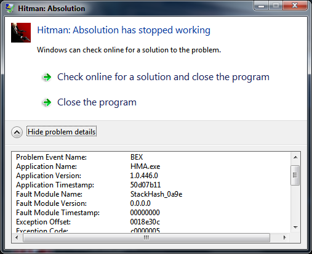312x254 pixels.
Task: Click the disabled minimize button
Action: tap(261, 6)
